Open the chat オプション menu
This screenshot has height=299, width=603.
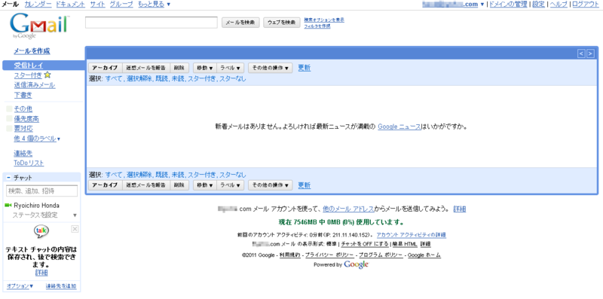point(20,286)
